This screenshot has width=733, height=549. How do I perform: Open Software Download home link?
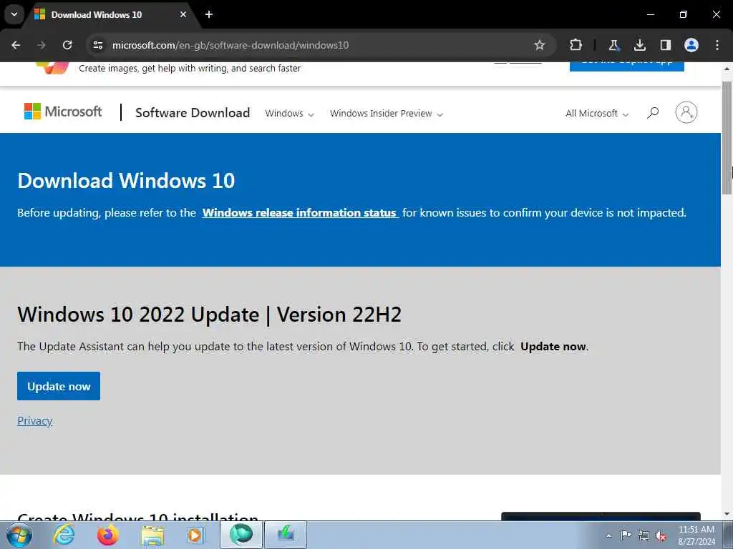193,113
